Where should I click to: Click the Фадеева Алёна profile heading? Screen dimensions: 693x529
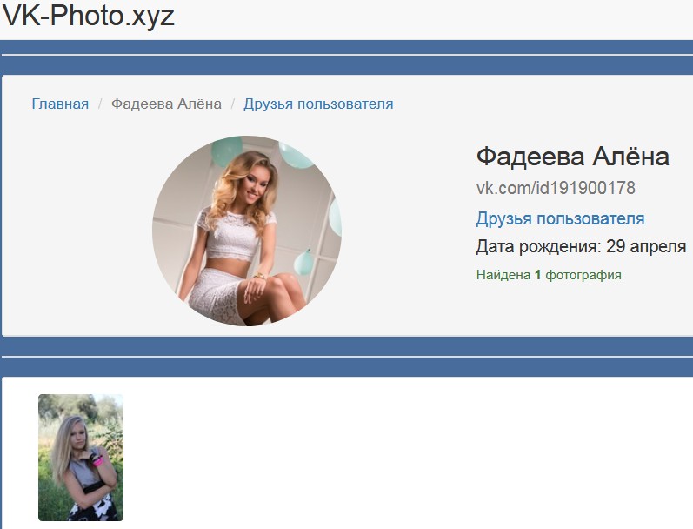(x=573, y=156)
